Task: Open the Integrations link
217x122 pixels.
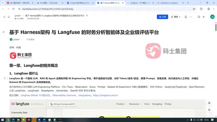Action: coord(84,95)
